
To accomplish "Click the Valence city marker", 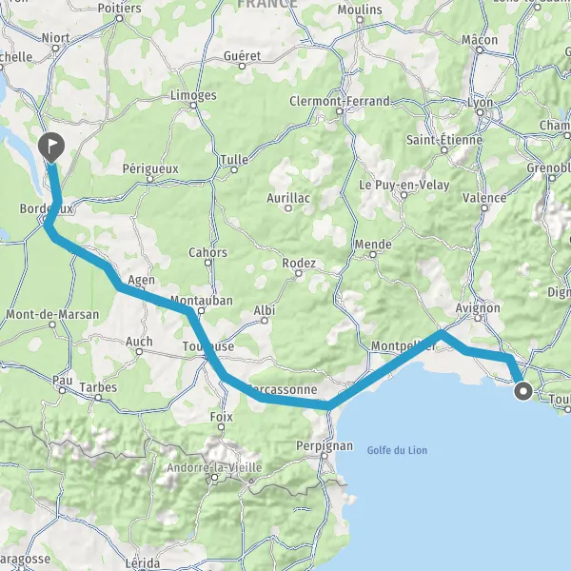I will 484,208.
